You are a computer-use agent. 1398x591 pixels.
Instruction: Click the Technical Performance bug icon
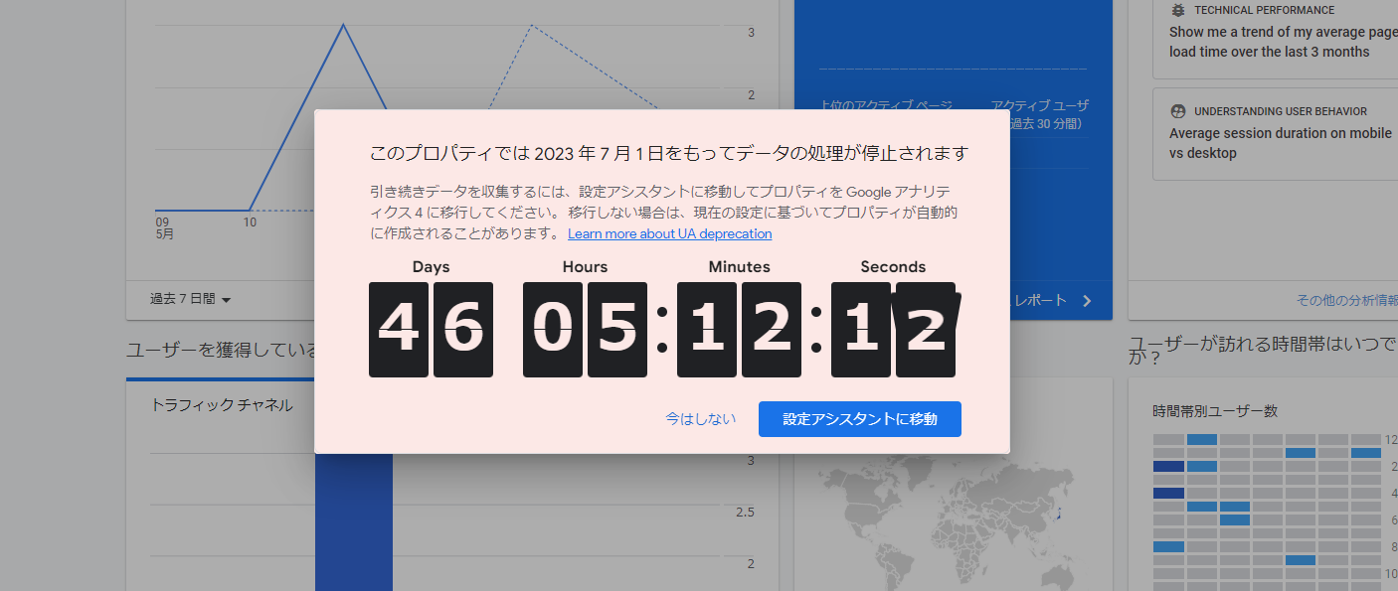1177,10
